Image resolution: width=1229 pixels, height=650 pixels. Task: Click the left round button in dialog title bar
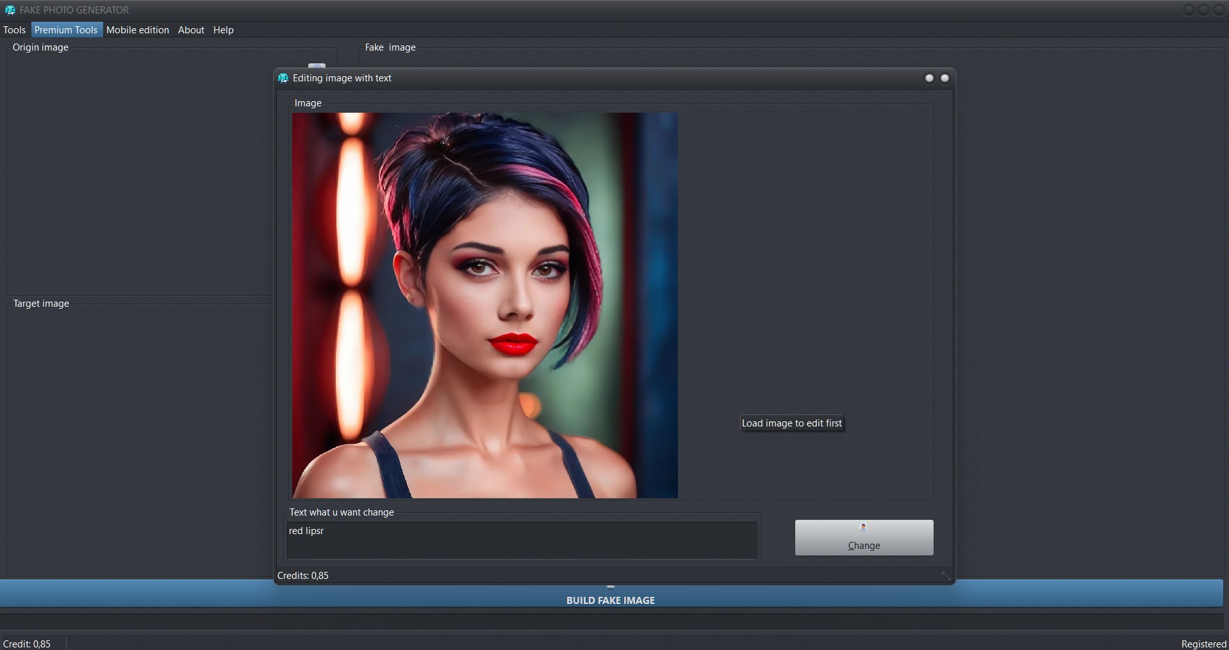point(929,78)
